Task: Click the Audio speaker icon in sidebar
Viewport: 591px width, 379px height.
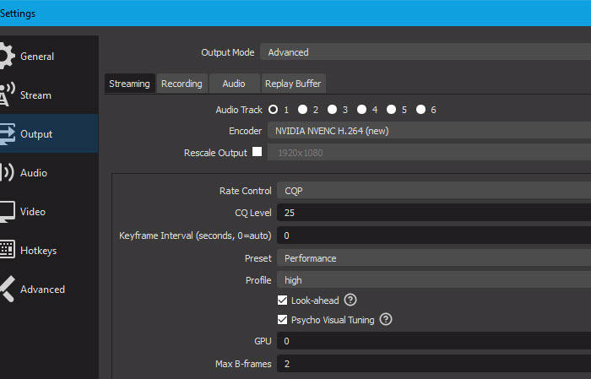Action: [x=7, y=172]
